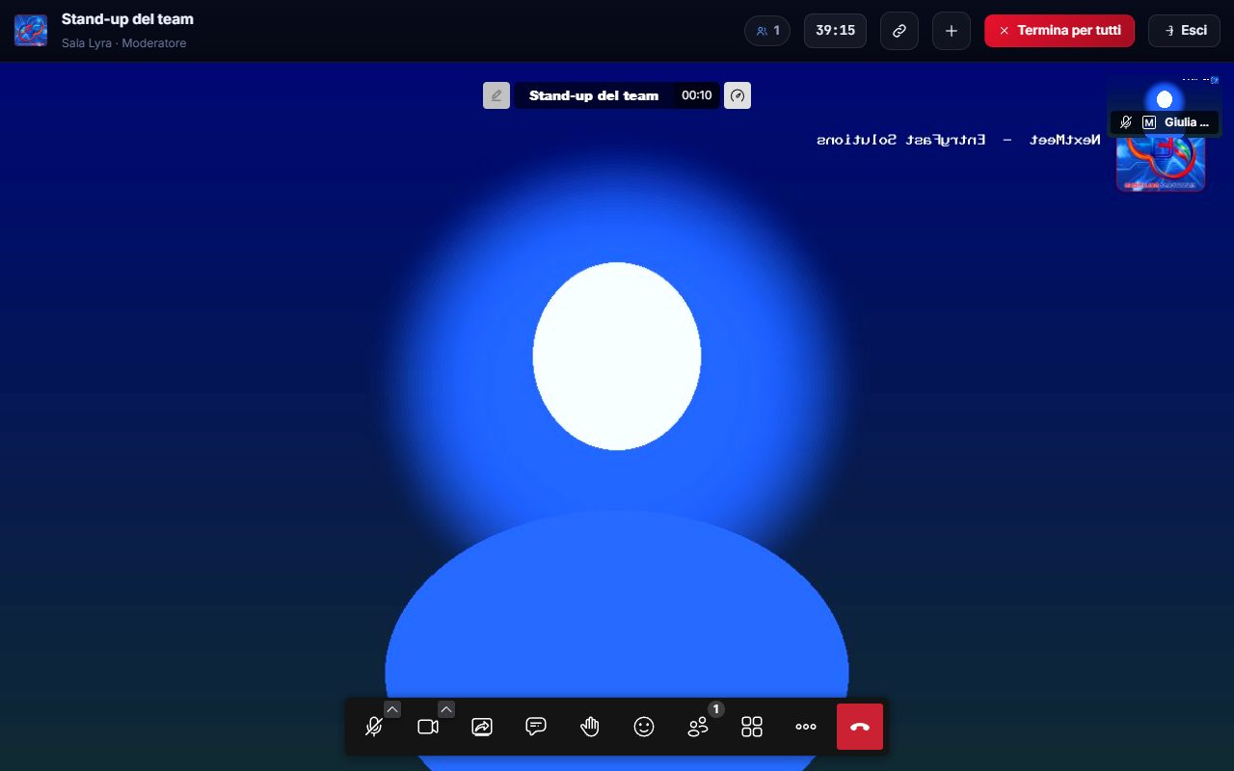This screenshot has height=771, width=1234.
Task: Raise your hand
Action: (x=590, y=727)
